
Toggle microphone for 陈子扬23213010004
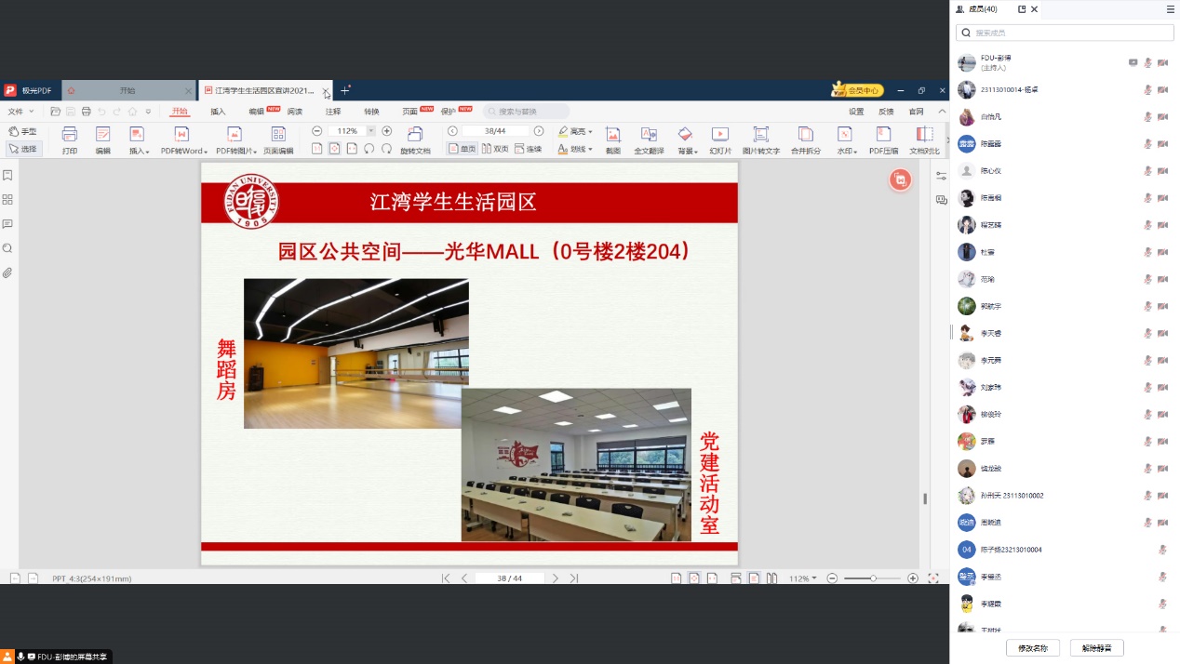pyautogui.click(x=1163, y=550)
